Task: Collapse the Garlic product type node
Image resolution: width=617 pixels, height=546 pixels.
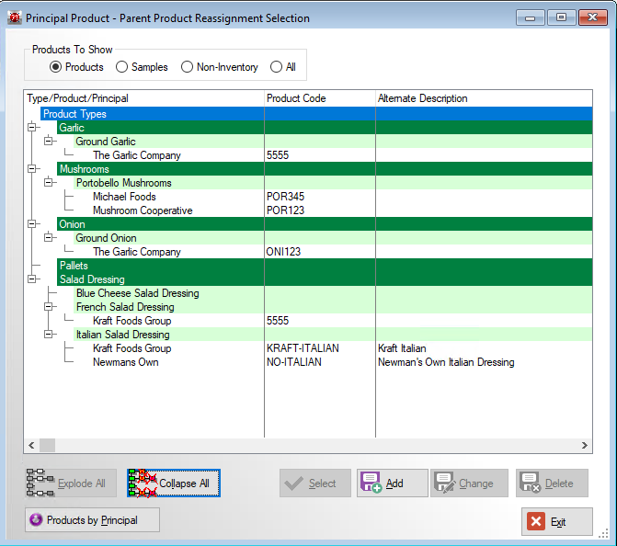Action: point(32,127)
